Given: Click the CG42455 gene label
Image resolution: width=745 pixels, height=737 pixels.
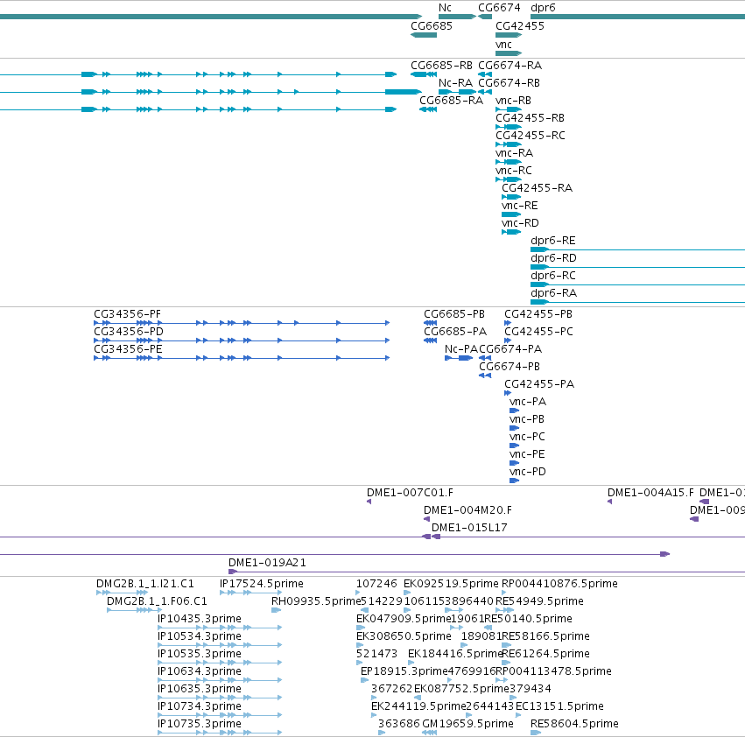Looking at the screenshot, I should pyautogui.click(x=520, y=25).
